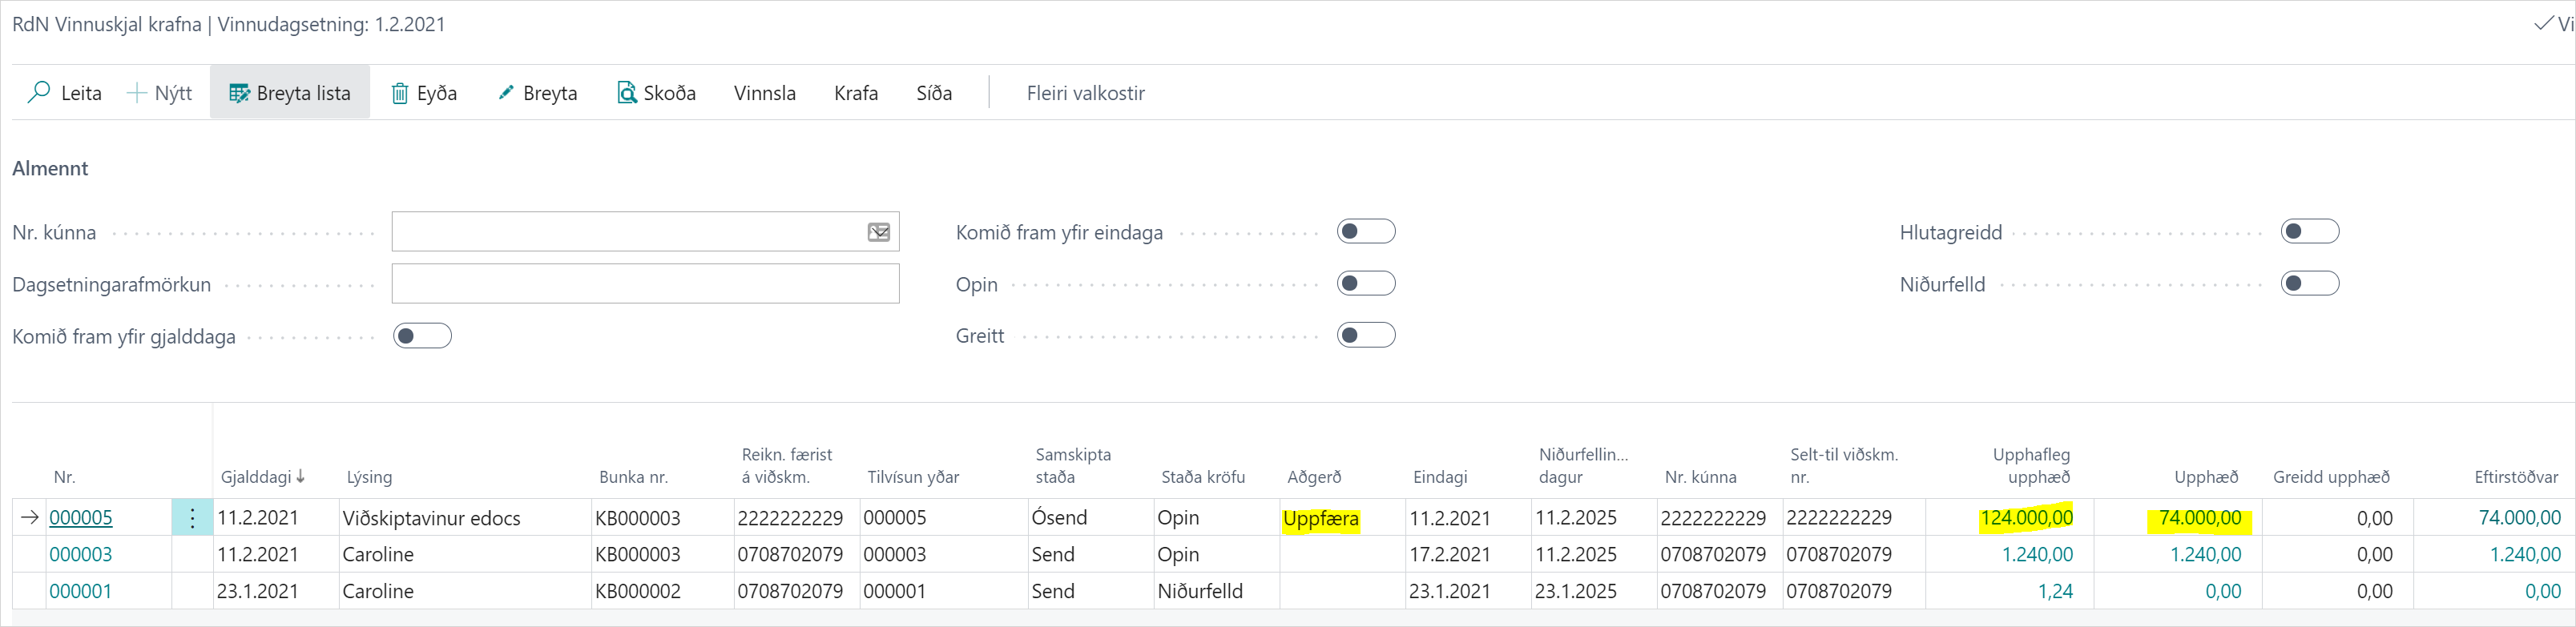Toggle the Niðurfelld filter switch
The height and width of the screenshot is (627, 2576).
pyautogui.click(x=2309, y=284)
